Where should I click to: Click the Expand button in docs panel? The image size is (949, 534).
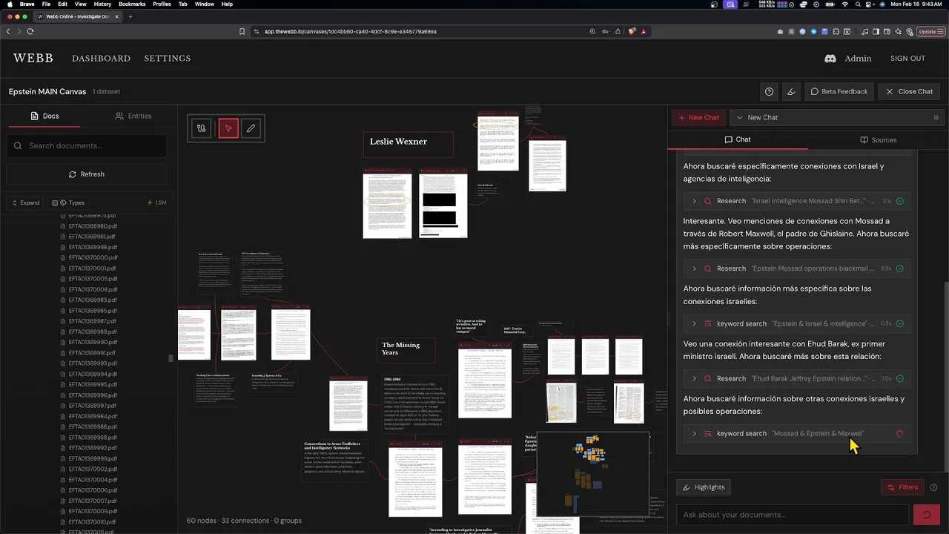26,202
